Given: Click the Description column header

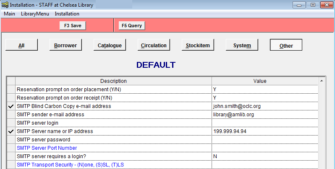Looking at the screenshot, I should [113, 81].
